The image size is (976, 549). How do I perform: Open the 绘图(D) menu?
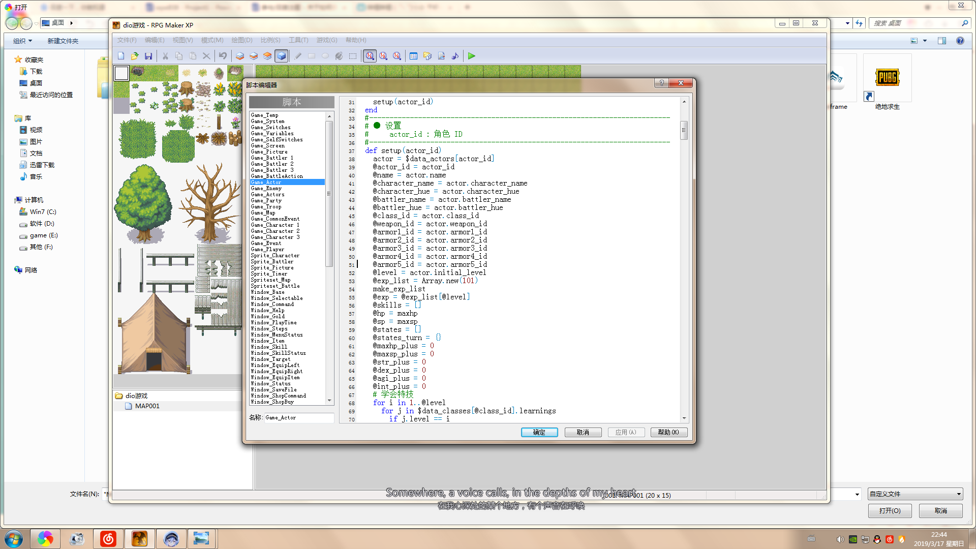pos(242,40)
